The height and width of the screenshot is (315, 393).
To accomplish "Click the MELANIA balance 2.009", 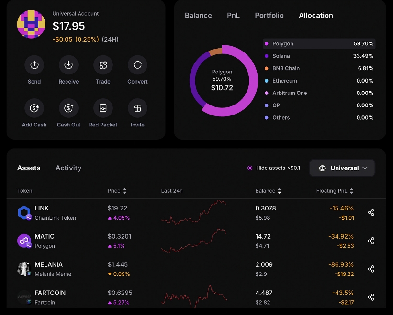I will pos(264,264).
